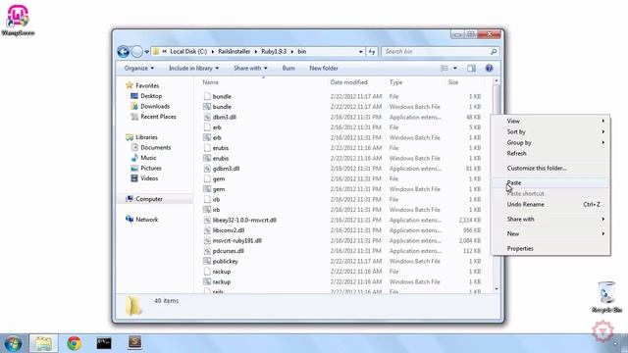This screenshot has width=628, height=353.
Task: Open the Include in library dropdown
Action: tap(194, 69)
